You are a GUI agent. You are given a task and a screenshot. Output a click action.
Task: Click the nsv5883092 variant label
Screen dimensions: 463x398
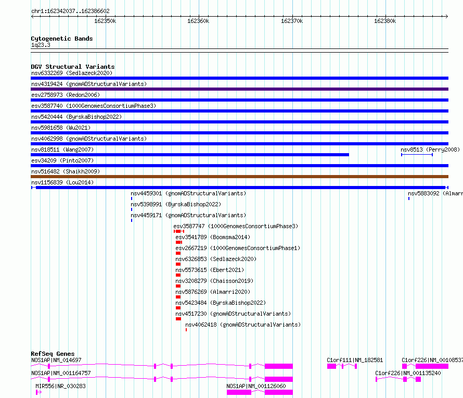point(435,193)
